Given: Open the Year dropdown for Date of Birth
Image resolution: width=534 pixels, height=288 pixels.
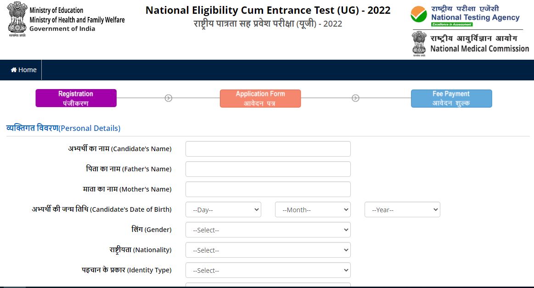Looking at the screenshot, I should pos(402,209).
